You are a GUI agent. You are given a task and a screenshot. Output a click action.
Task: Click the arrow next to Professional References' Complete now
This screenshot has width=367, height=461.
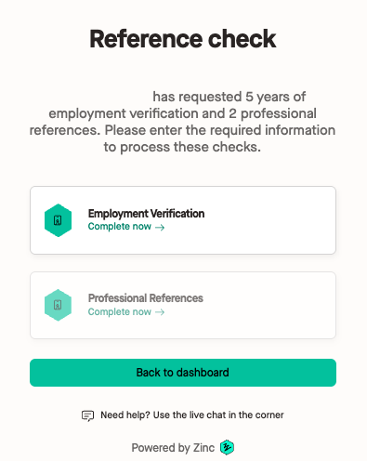(160, 312)
